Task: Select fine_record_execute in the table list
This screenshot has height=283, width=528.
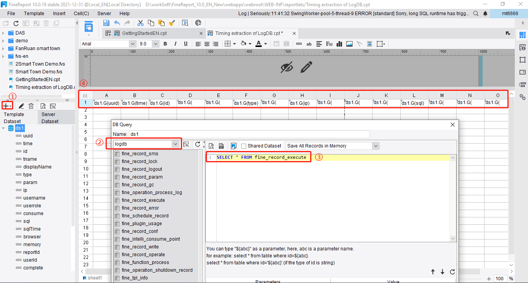Action: (x=143, y=200)
